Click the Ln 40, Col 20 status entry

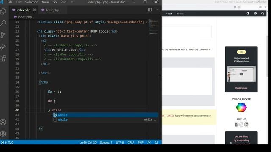88,142
